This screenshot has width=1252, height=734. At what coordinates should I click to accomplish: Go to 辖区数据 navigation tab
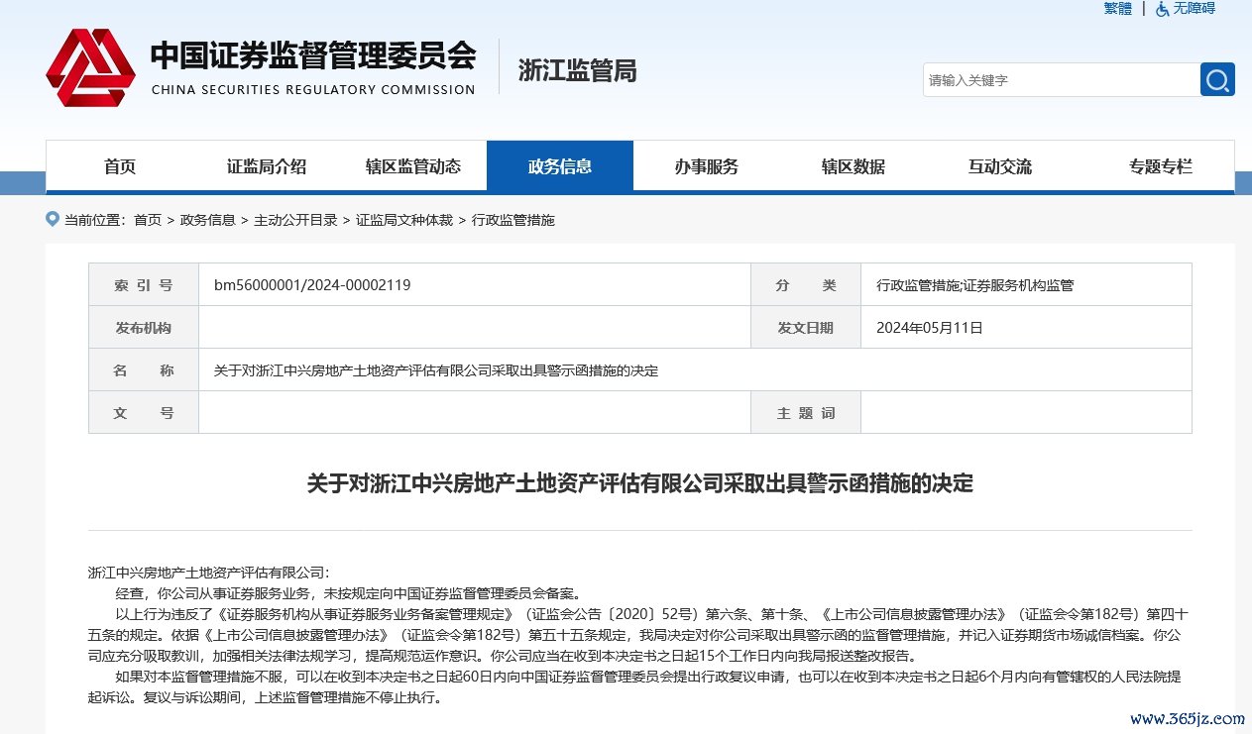coord(854,166)
